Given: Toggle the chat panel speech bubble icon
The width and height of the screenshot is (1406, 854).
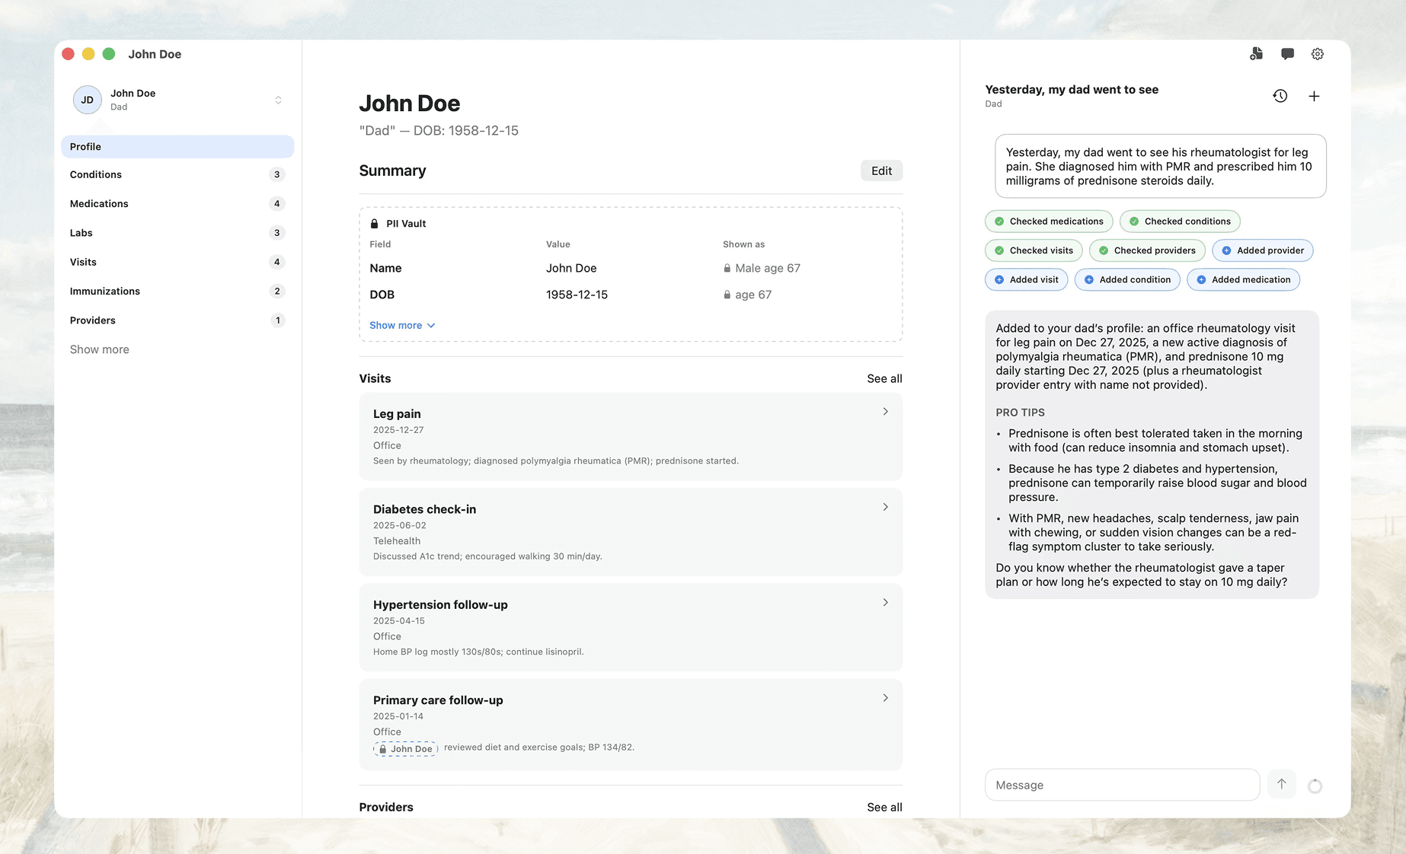Looking at the screenshot, I should (1287, 54).
